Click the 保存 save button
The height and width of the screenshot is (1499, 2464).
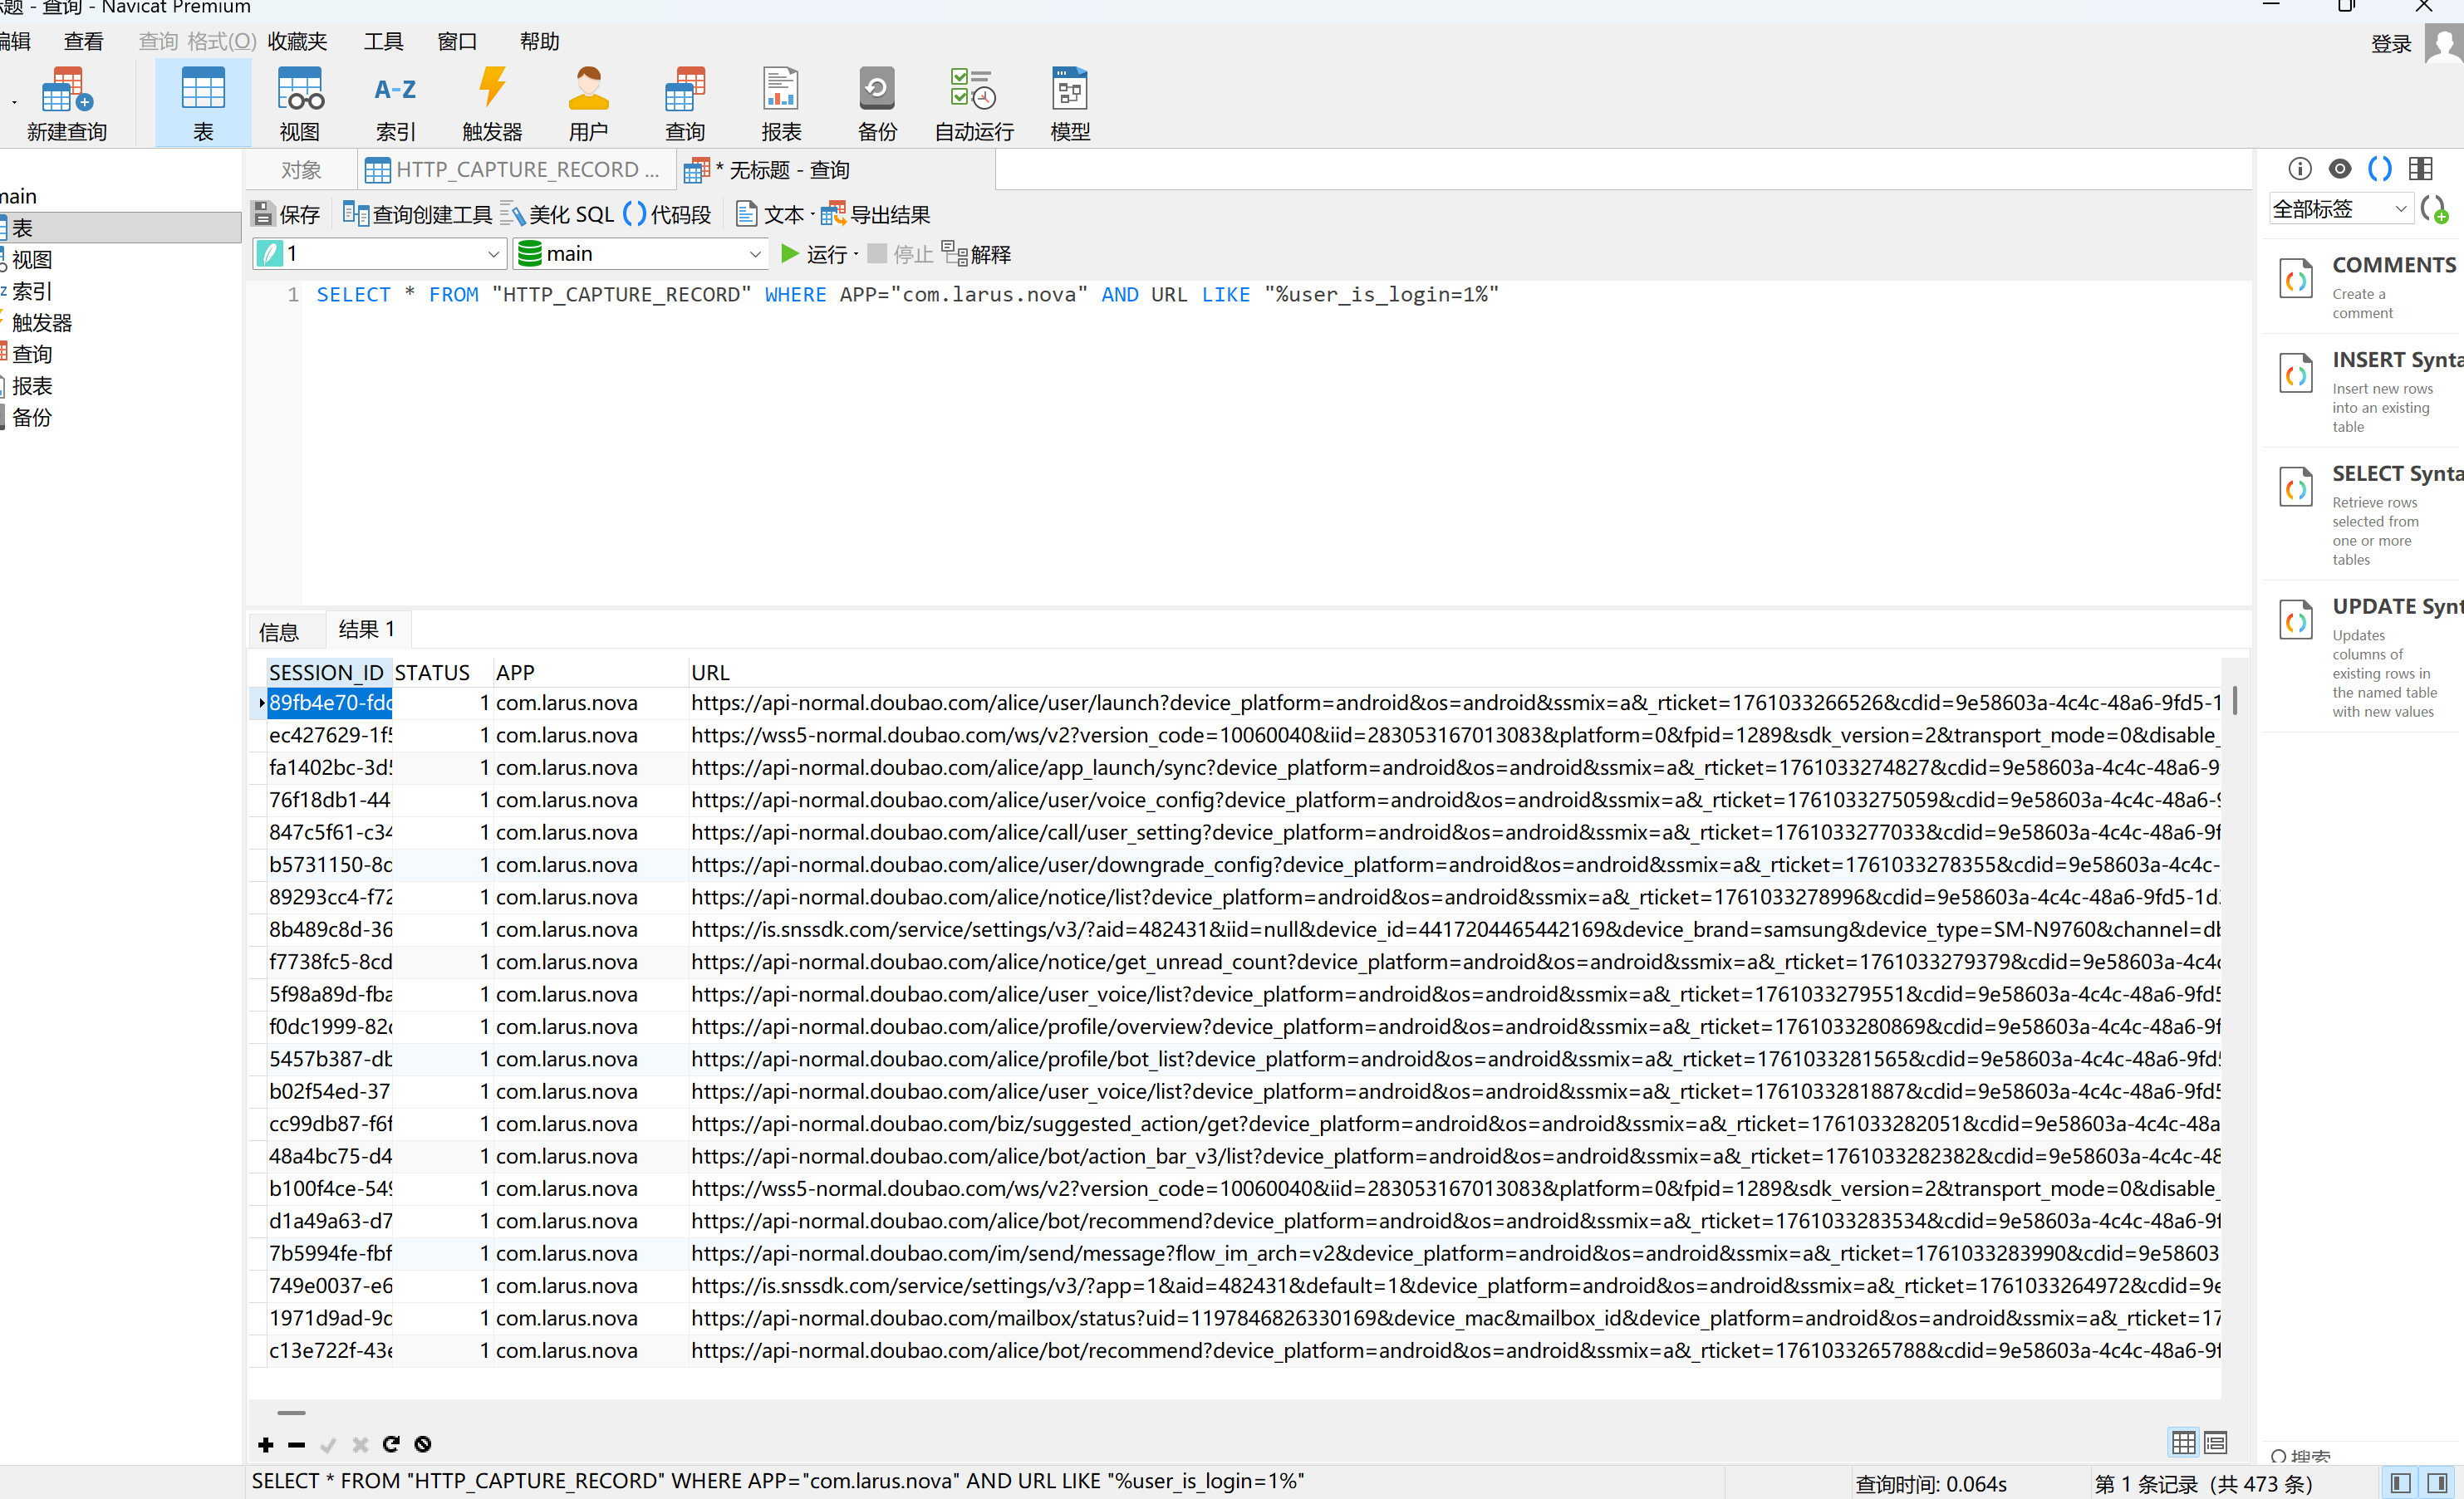pos(286,214)
